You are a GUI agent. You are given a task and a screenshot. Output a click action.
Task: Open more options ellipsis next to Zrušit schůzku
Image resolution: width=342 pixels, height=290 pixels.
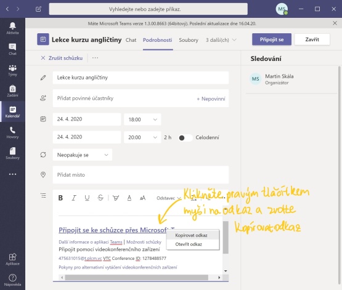95,58
